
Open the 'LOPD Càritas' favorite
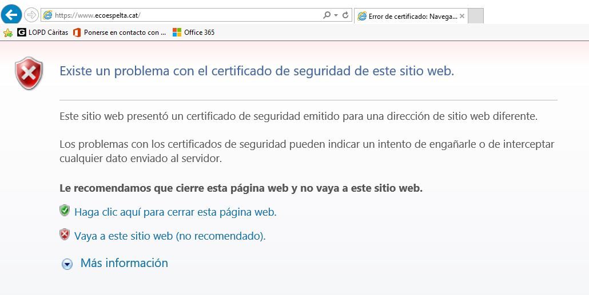[x=43, y=33]
